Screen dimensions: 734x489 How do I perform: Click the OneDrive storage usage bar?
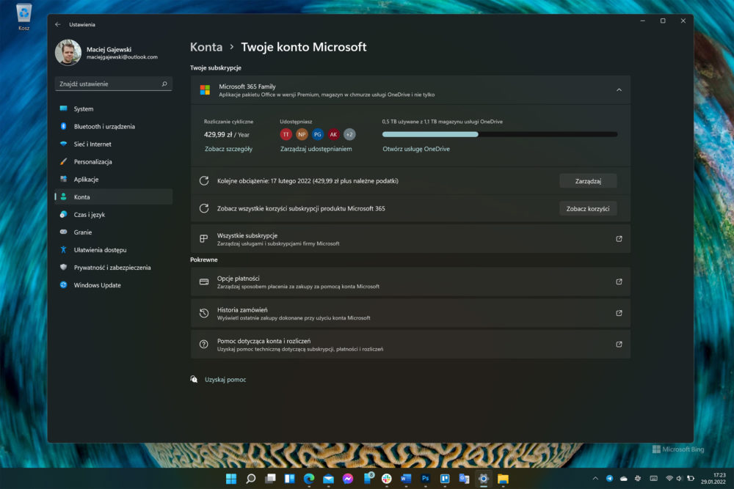coord(500,134)
